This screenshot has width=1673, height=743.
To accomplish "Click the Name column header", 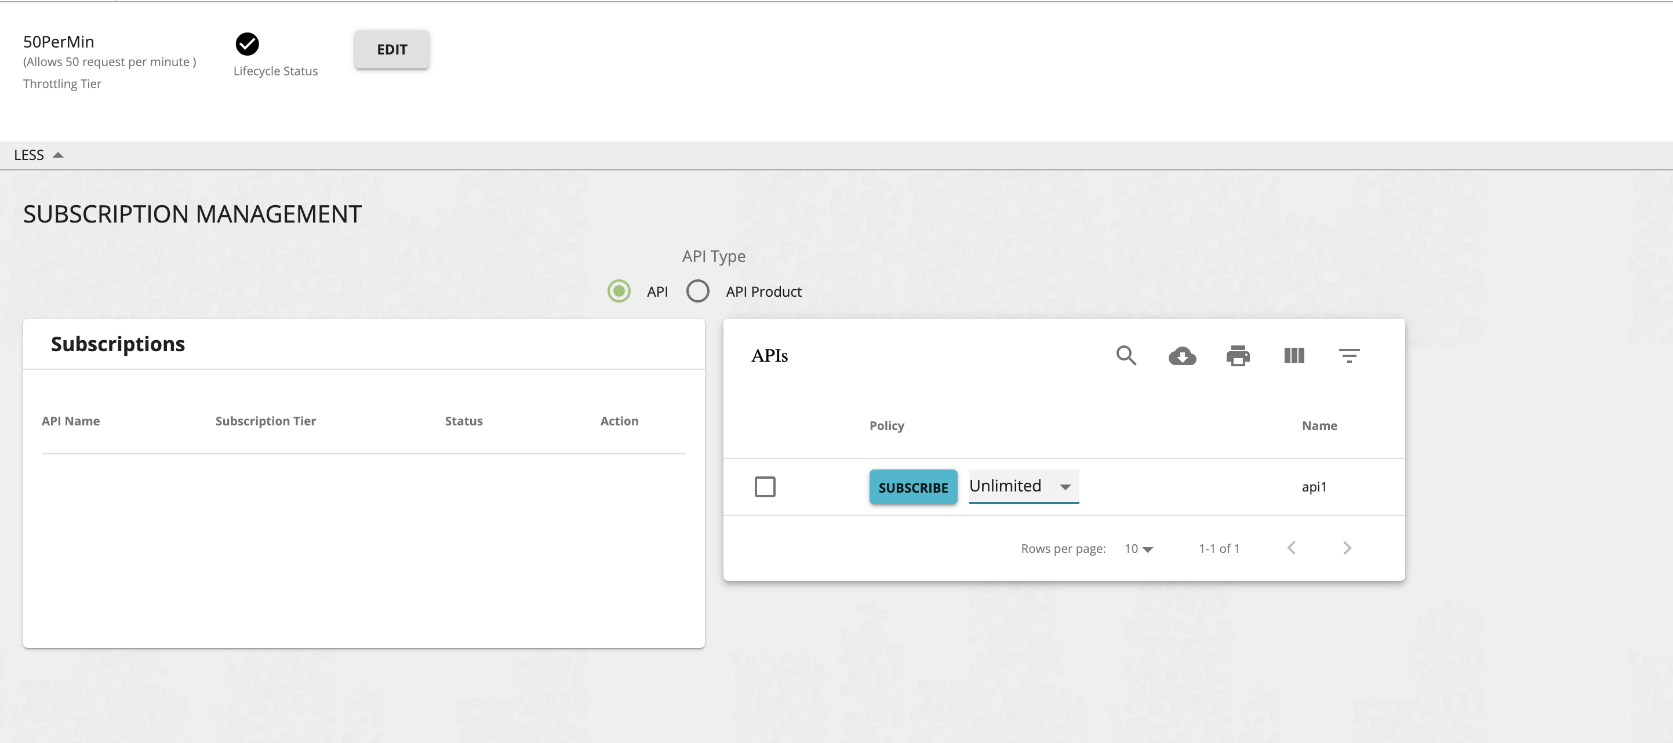I will click(1319, 425).
